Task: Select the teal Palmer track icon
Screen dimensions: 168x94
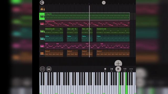Action: click(42, 39)
